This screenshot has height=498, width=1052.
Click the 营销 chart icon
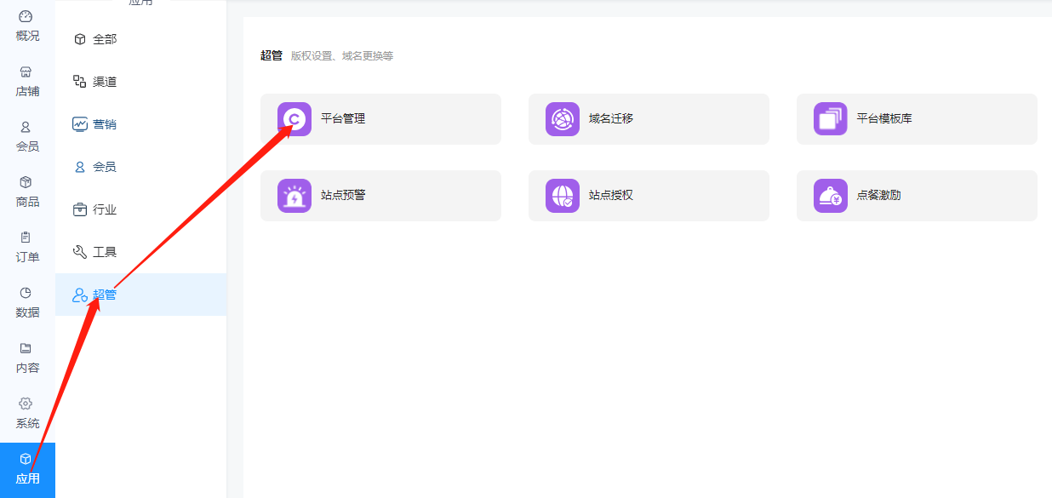[x=80, y=124]
